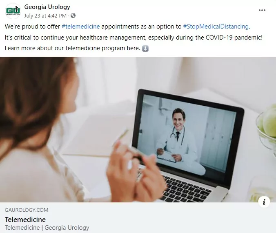Click the "Learn more about our telemedicine" text
Viewport: 276px width, 233px height.
pos(52,48)
